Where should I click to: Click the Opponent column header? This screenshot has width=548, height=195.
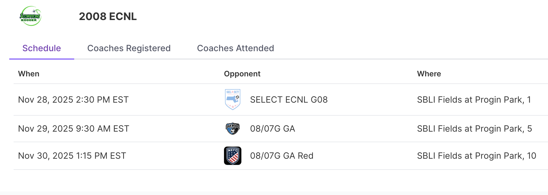click(x=242, y=74)
